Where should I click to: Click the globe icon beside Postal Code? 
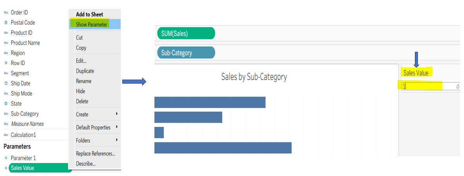[x=6, y=23]
